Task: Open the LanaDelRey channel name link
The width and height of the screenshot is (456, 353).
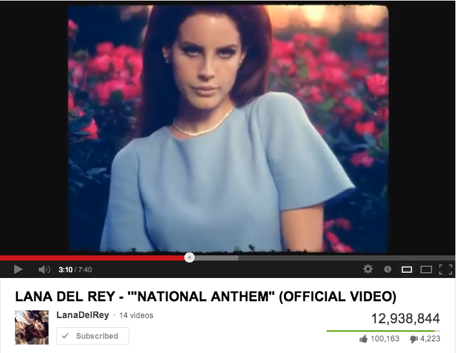Action: [83, 315]
